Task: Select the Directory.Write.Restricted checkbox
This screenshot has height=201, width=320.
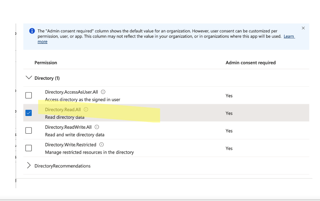Action: [29, 148]
